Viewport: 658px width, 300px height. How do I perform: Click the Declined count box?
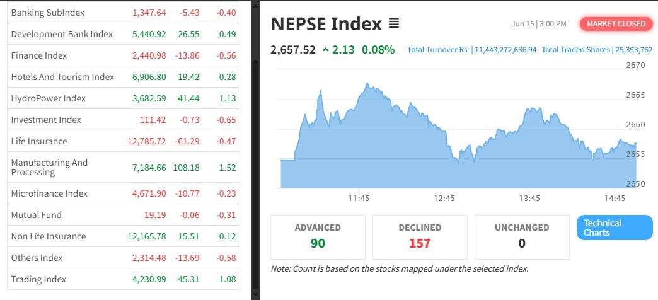[x=420, y=236]
